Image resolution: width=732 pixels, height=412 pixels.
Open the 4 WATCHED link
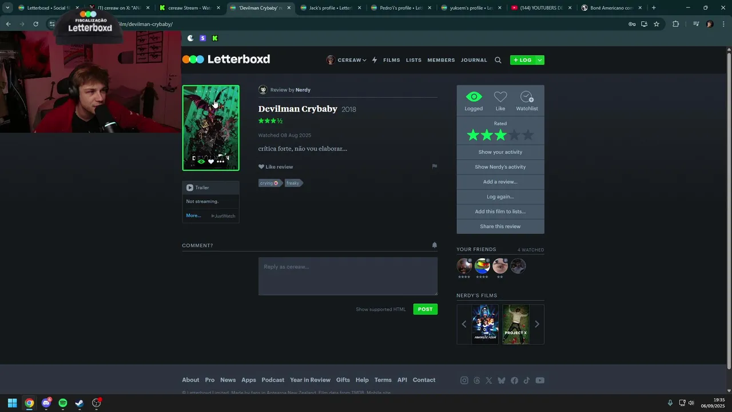point(531,250)
